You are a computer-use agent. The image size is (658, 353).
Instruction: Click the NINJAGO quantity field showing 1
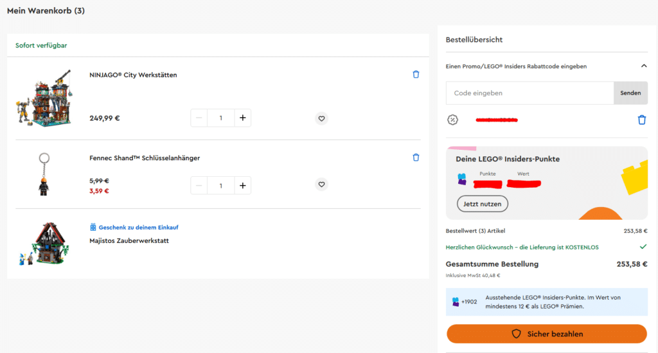[221, 118]
